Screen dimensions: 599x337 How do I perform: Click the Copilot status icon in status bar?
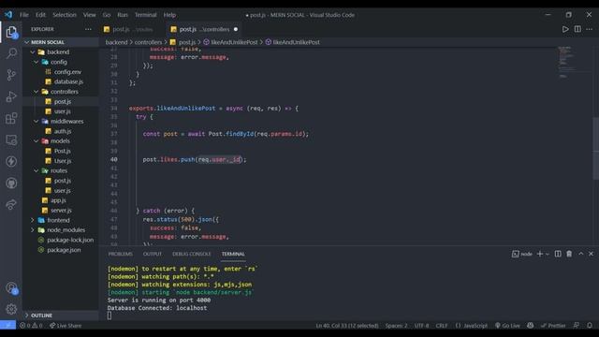(531, 325)
